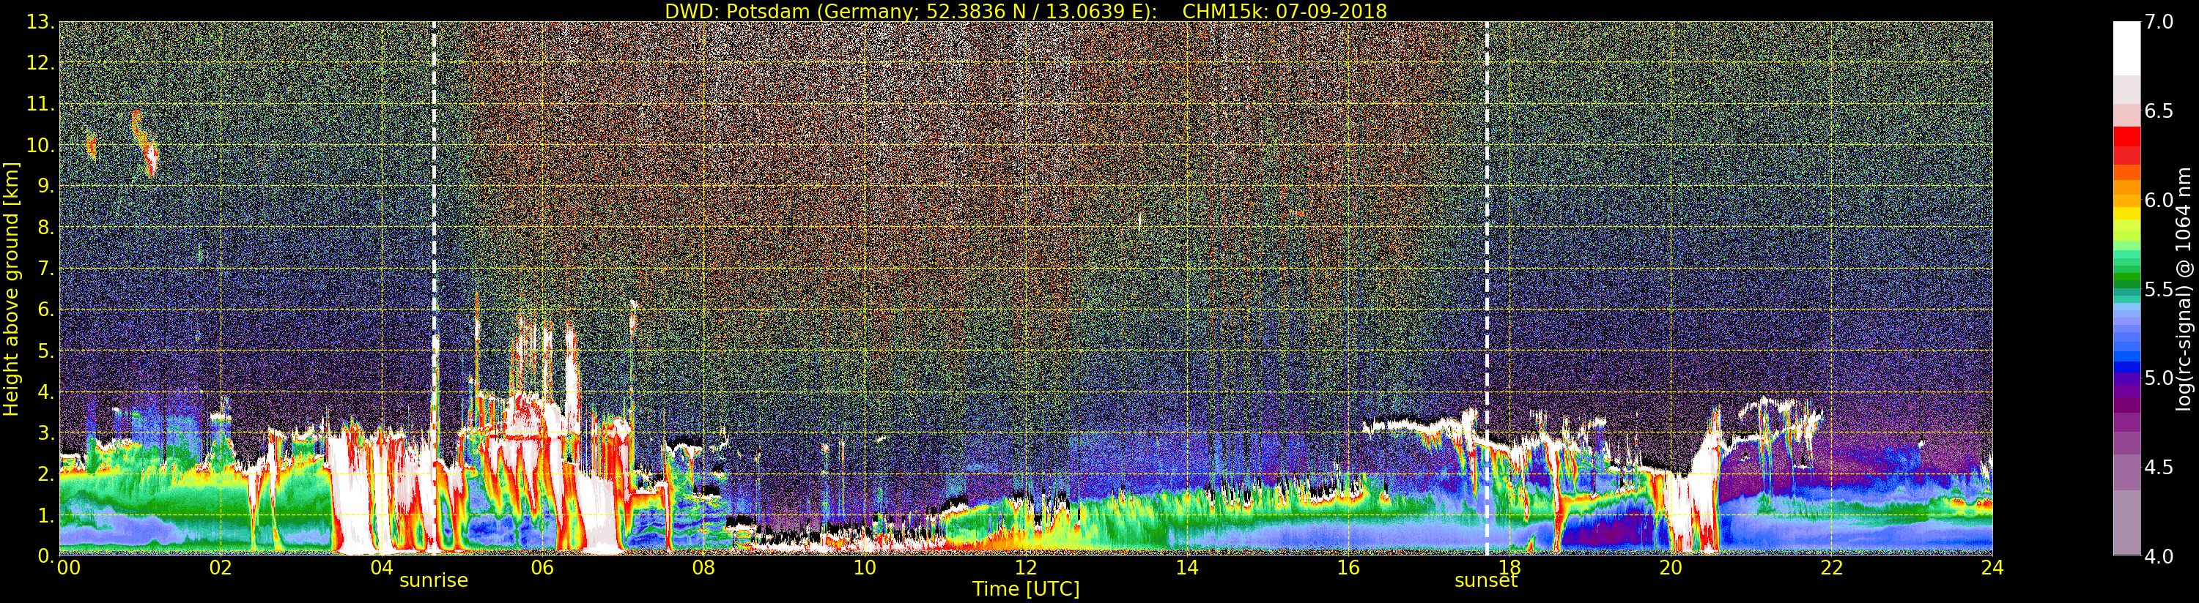Viewport: 2199px width, 603px height.
Task: Click the white dashed sunrise line
Action: 435,288
